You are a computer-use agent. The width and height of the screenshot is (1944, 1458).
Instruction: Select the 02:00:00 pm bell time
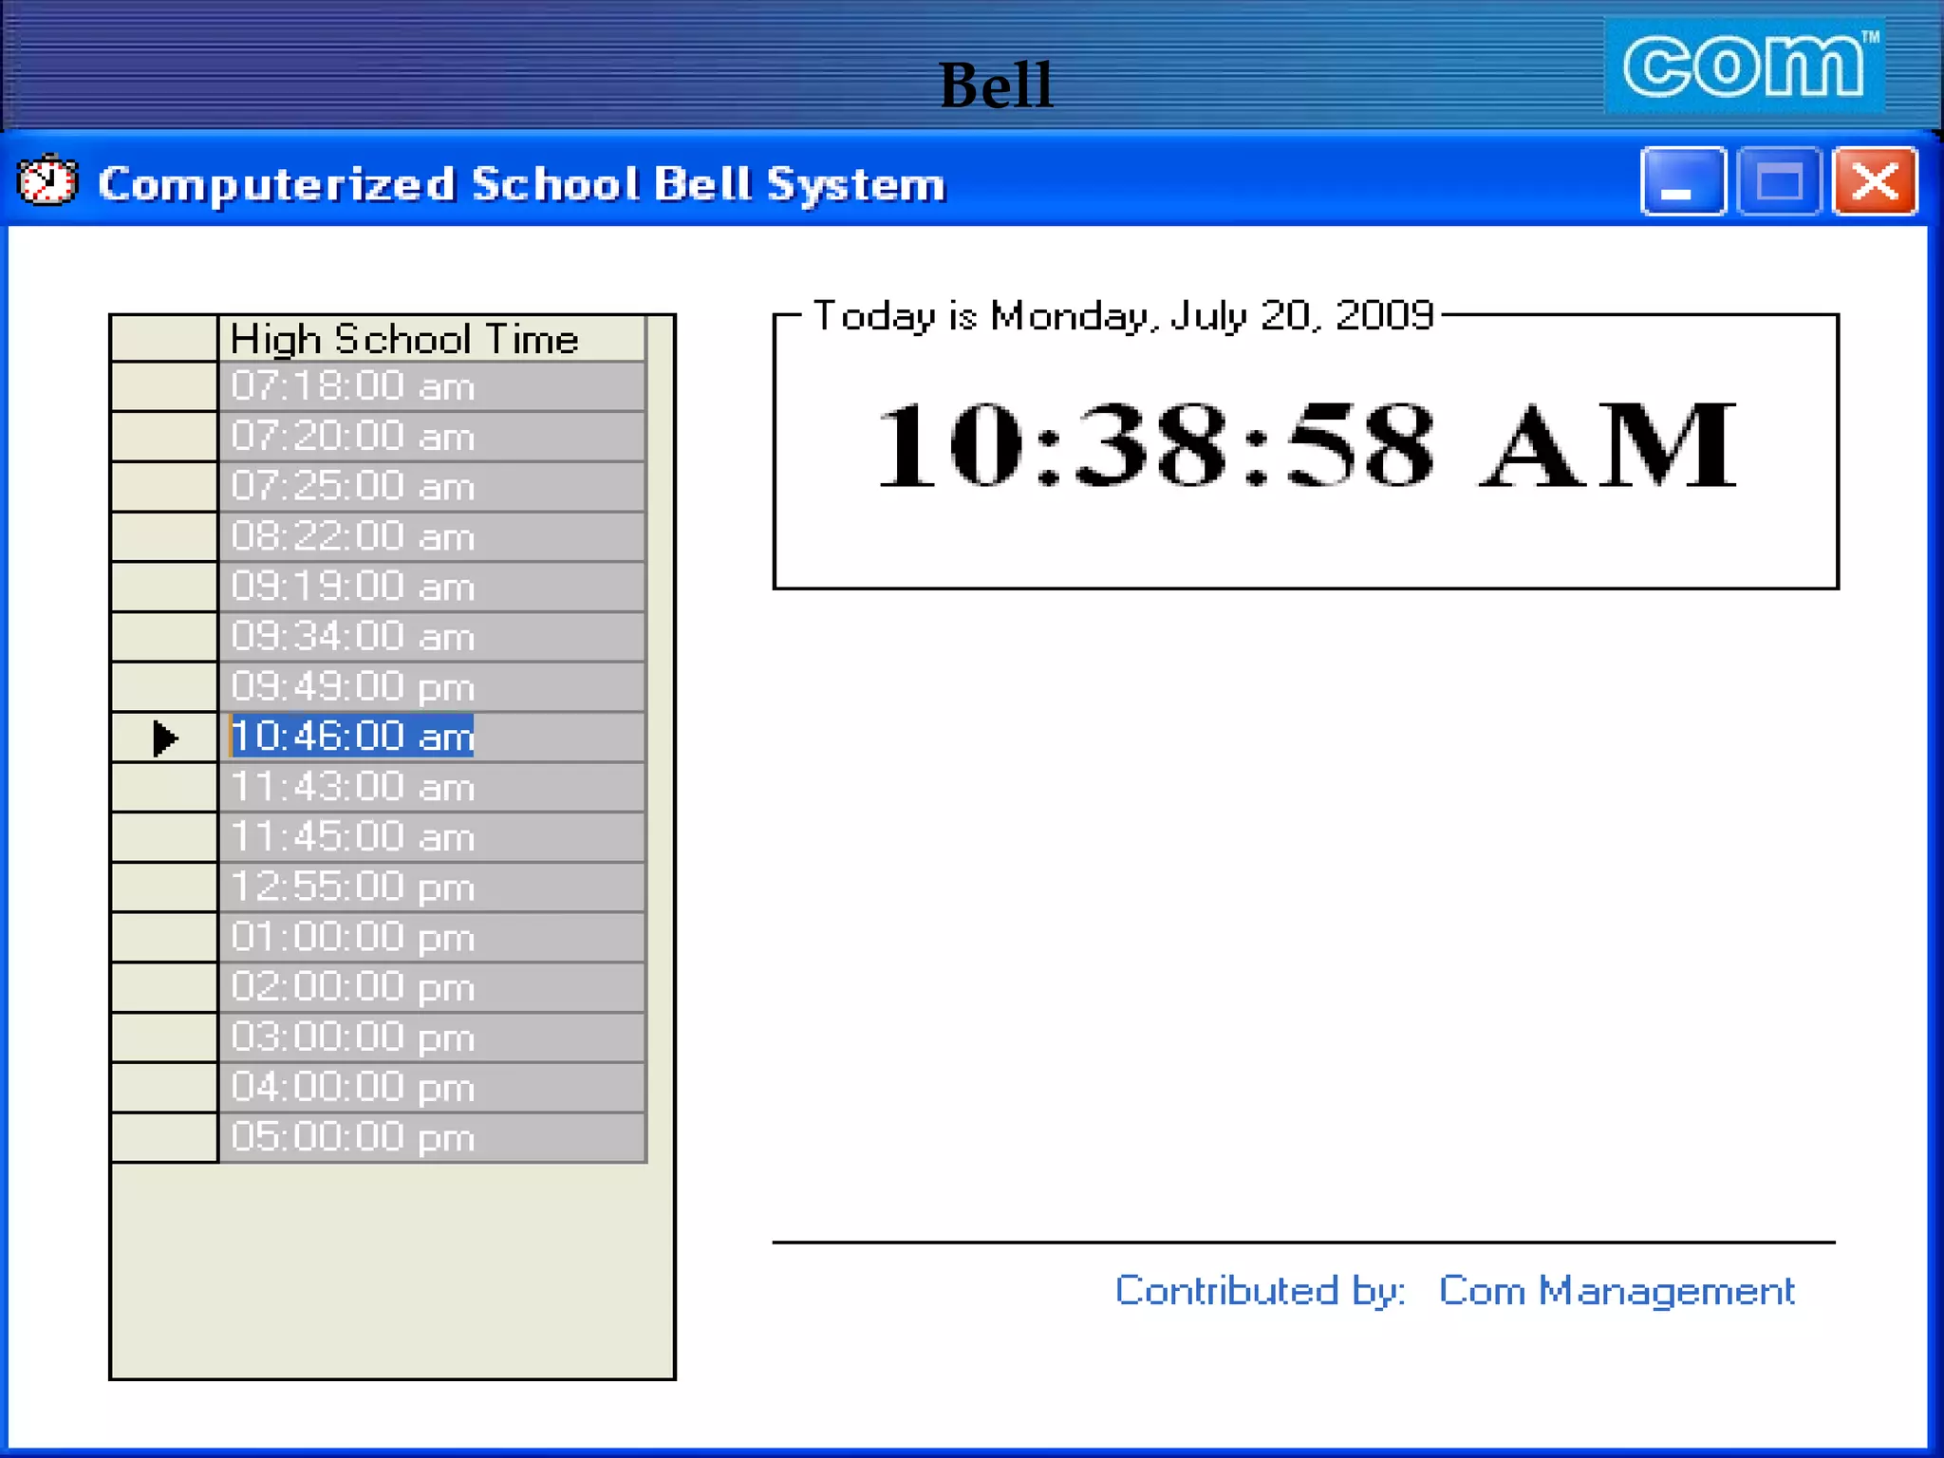(x=432, y=987)
